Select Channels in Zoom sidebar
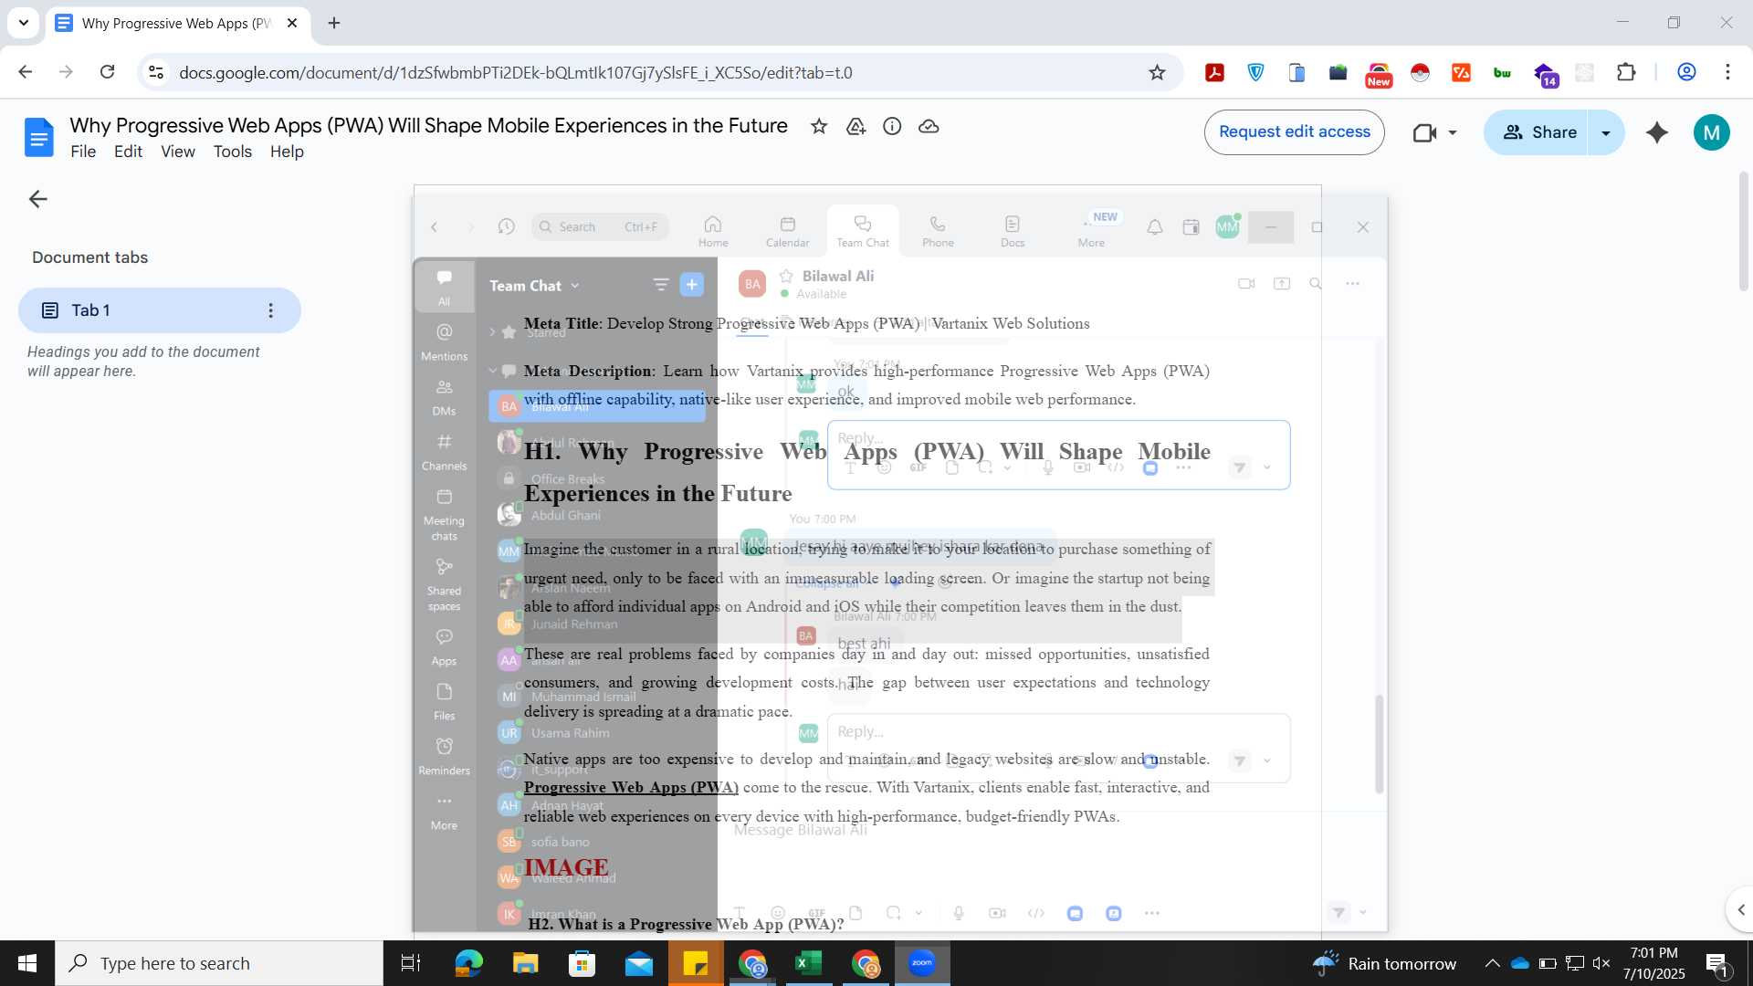1753x986 pixels. pyautogui.click(x=444, y=452)
